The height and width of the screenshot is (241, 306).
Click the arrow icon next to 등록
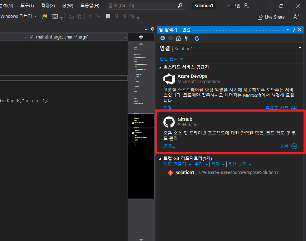[294, 146]
